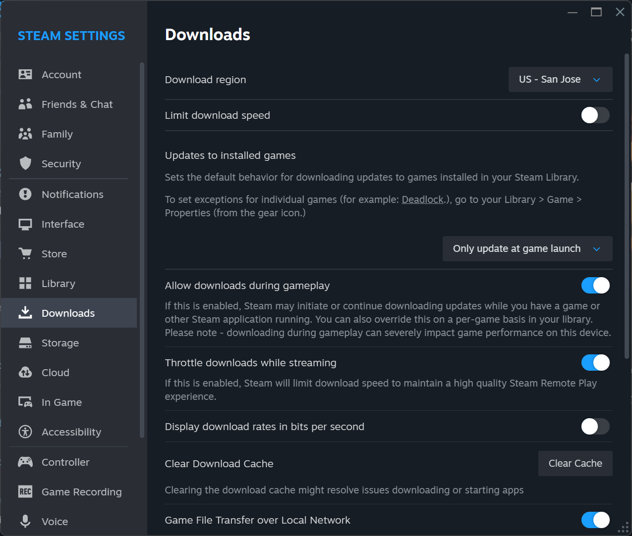Click the Download region label
The width and height of the screenshot is (632, 536).
pos(205,80)
